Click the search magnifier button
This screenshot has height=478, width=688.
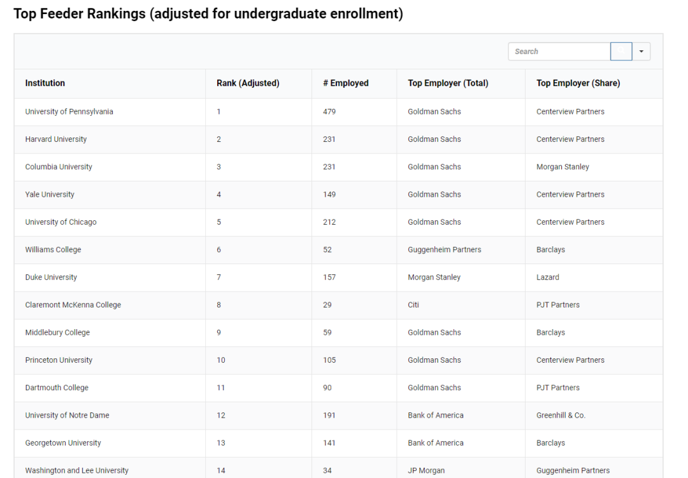tap(621, 52)
